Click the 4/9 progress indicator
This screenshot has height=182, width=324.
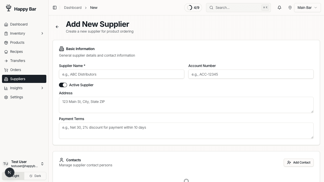click(x=193, y=8)
